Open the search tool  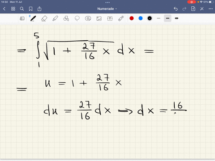pyautogui.click(x=22, y=9)
